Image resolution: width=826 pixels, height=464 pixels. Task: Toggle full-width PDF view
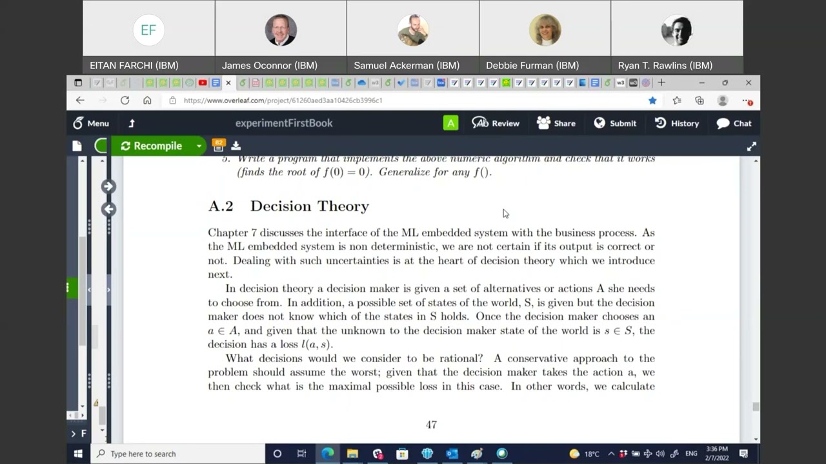pyautogui.click(x=751, y=146)
